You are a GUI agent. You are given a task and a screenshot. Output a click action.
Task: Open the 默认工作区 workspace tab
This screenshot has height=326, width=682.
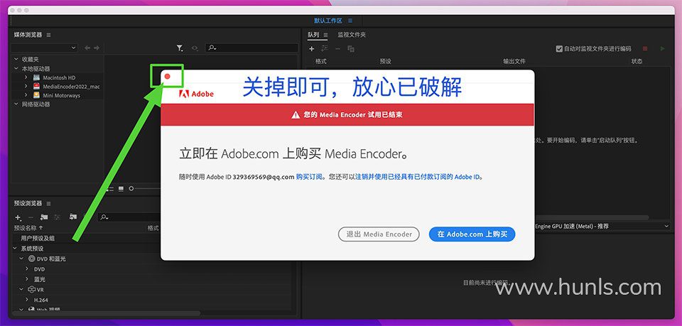[x=328, y=21]
